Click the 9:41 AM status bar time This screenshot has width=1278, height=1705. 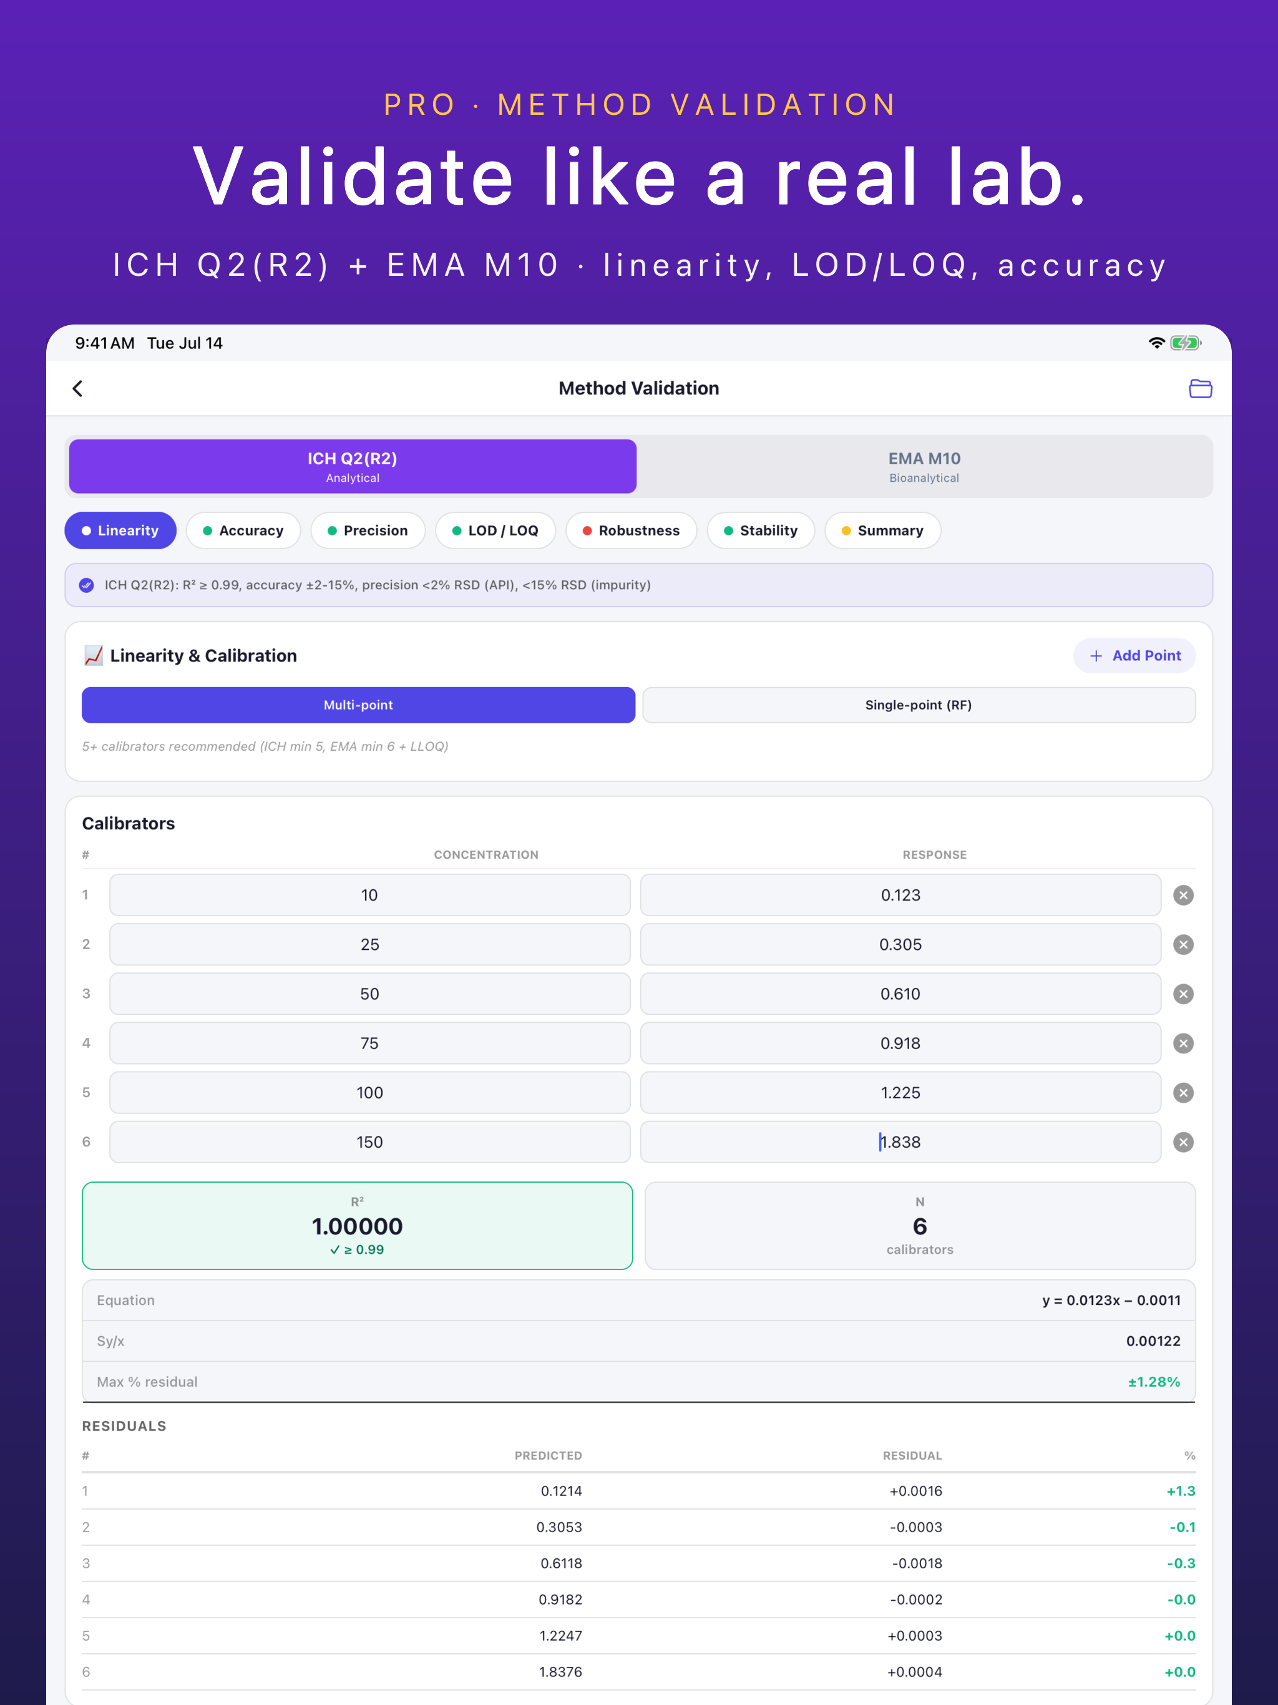click(x=105, y=343)
